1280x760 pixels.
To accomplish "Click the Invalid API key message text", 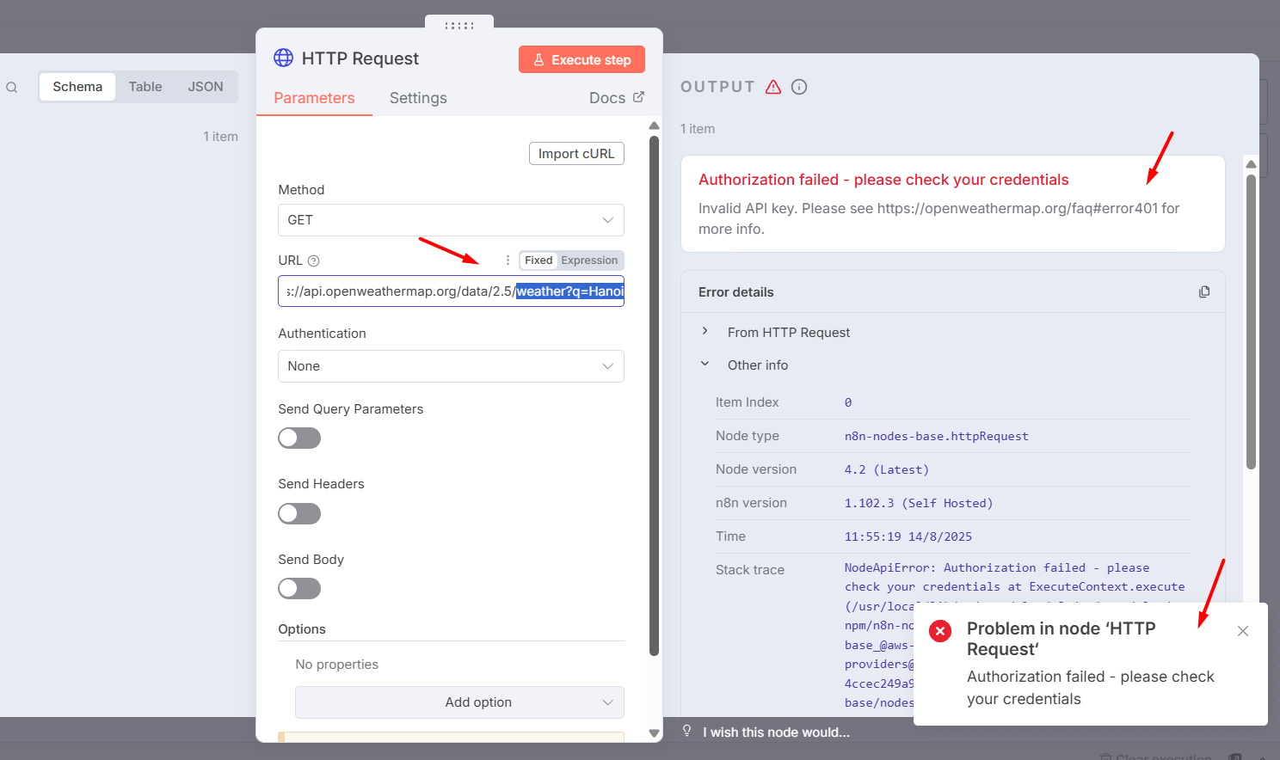I will [x=938, y=218].
